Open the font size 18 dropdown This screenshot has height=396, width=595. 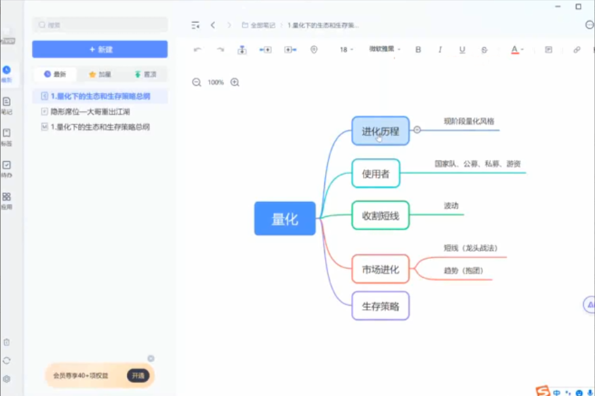coord(346,50)
